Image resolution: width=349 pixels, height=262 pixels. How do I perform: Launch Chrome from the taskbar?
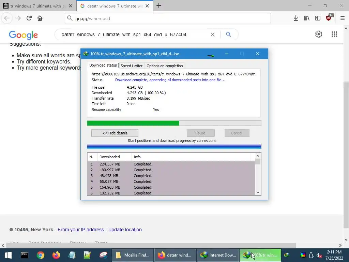(x=41, y=255)
